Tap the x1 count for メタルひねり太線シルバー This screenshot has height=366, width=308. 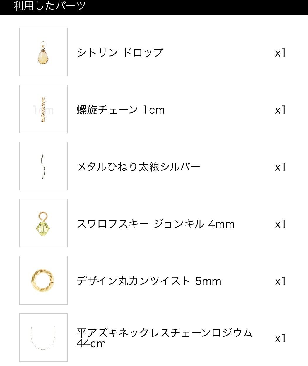[280, 167]
